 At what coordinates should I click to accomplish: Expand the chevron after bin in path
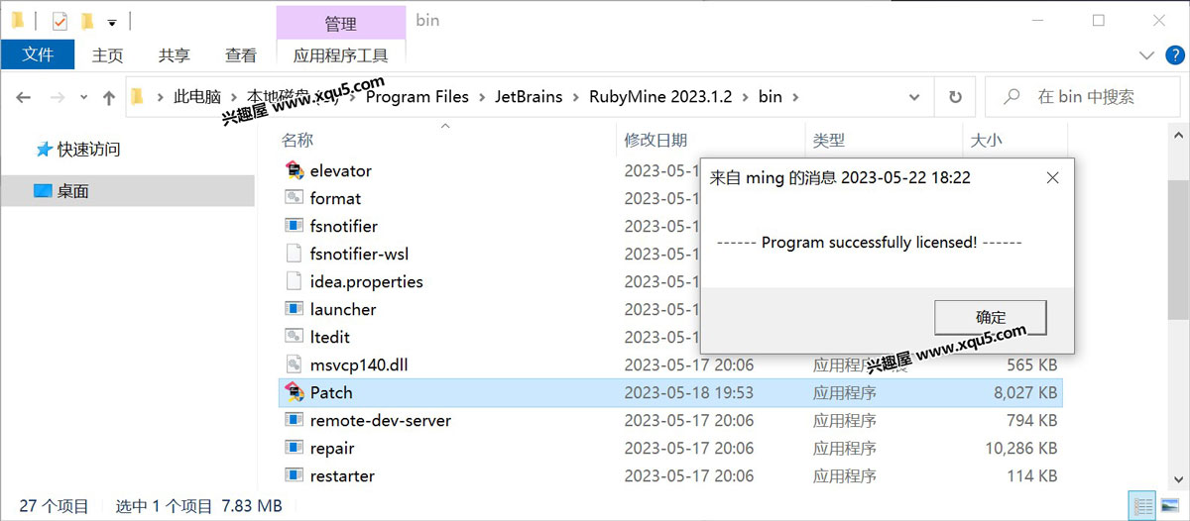795,97
